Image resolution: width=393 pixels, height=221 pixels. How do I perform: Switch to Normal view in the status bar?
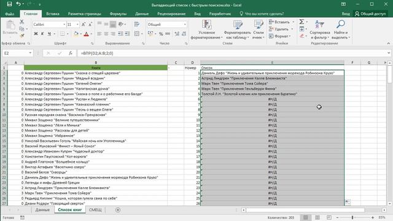tap(305, 217)
